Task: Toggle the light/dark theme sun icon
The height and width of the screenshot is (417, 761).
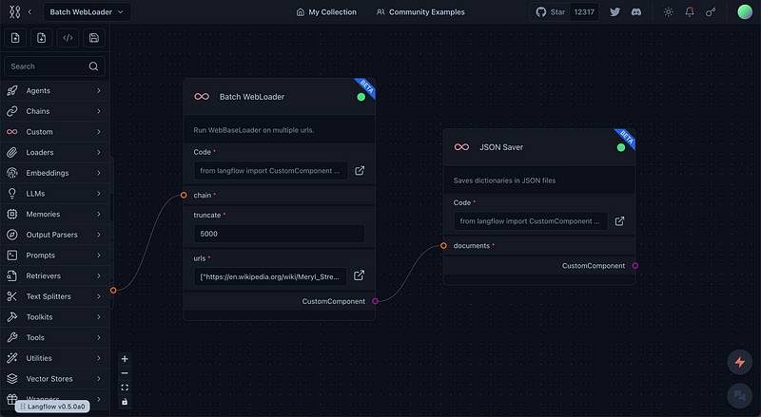Action: [x=668, y=12]
